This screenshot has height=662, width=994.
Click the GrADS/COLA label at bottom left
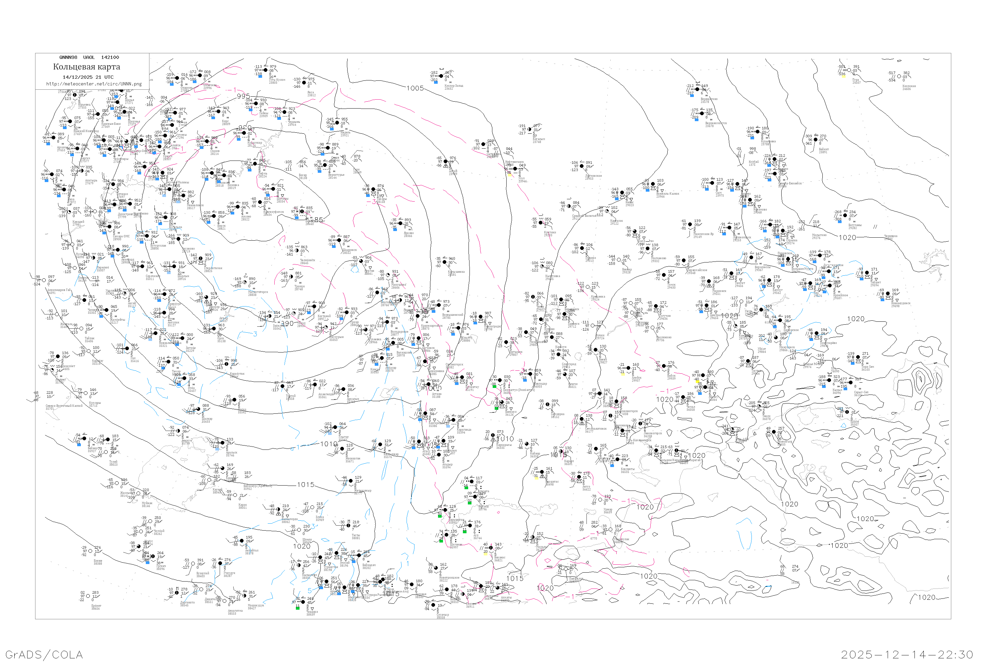point(44,654)
